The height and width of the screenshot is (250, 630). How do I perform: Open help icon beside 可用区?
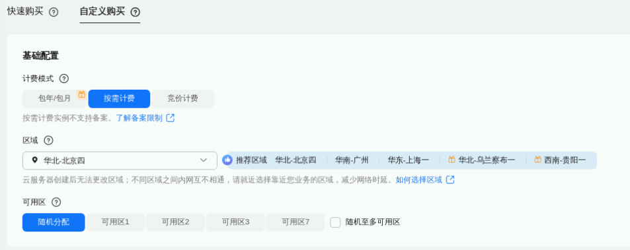tap(56, 203)
